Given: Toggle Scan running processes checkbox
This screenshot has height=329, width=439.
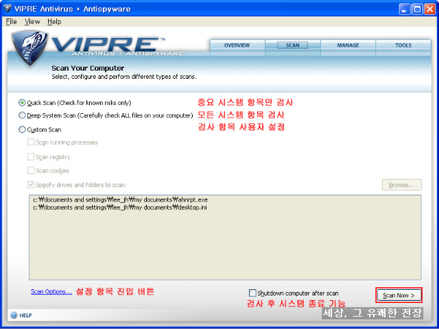Looking at the screenshot, I should [31, 142].
